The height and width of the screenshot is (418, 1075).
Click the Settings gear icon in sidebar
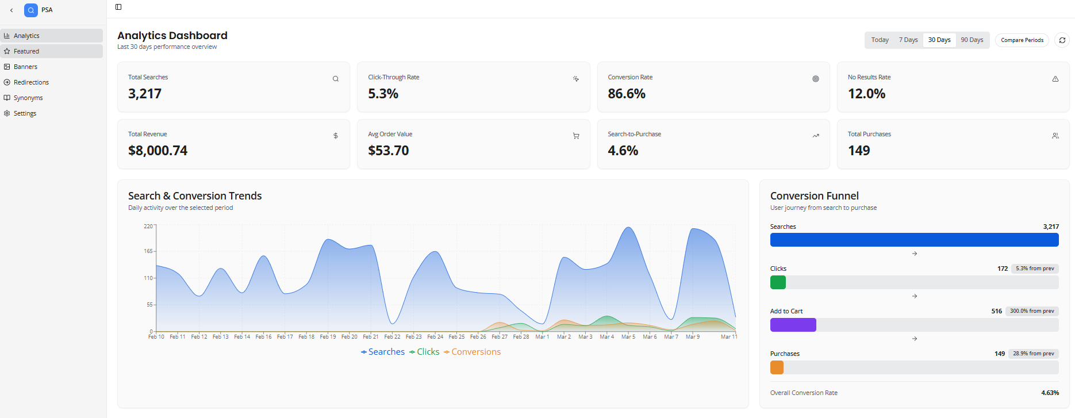7,113
